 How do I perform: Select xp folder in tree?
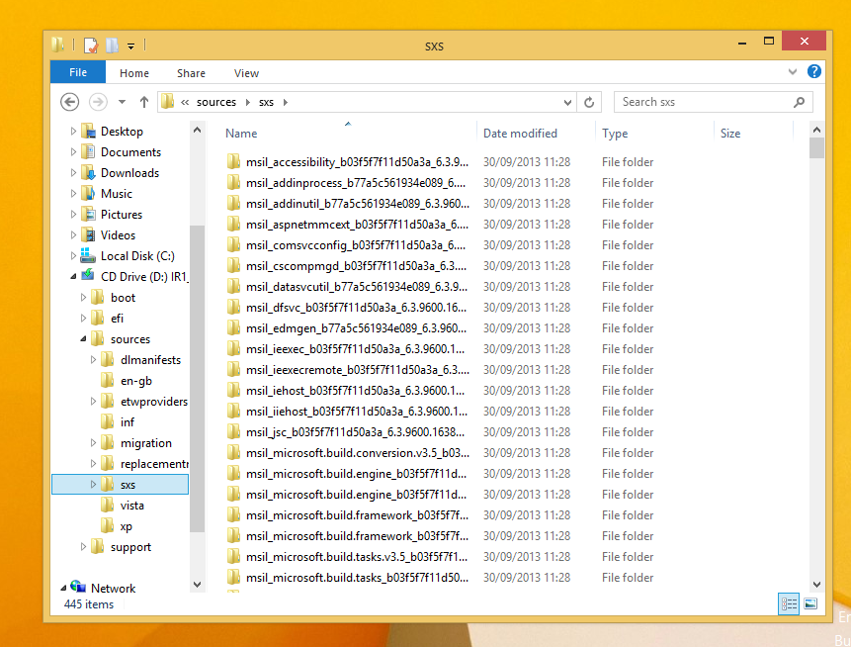[126, 526]
